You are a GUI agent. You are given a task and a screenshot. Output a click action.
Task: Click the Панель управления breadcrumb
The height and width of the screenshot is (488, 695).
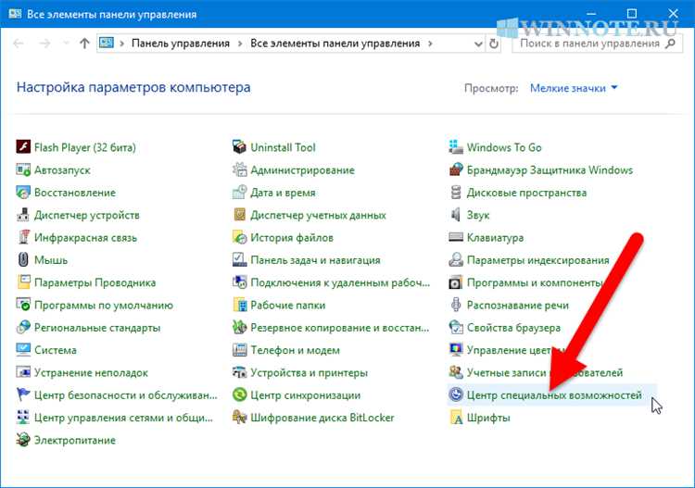tap(181, 44)
